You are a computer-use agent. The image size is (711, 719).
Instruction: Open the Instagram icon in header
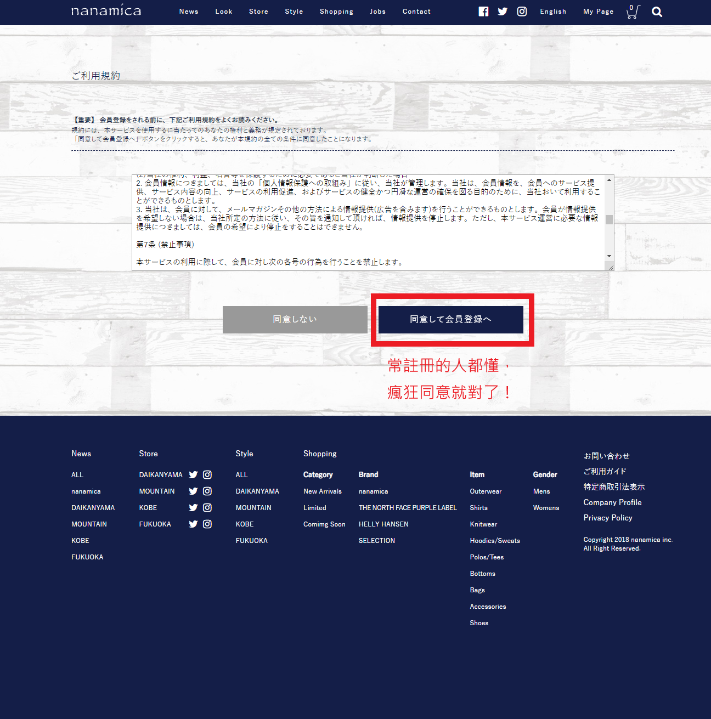522,12
